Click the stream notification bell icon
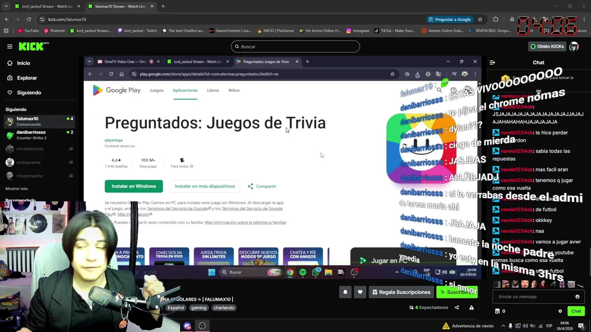Viewport: 591px width, 332px height. point(345,292)
